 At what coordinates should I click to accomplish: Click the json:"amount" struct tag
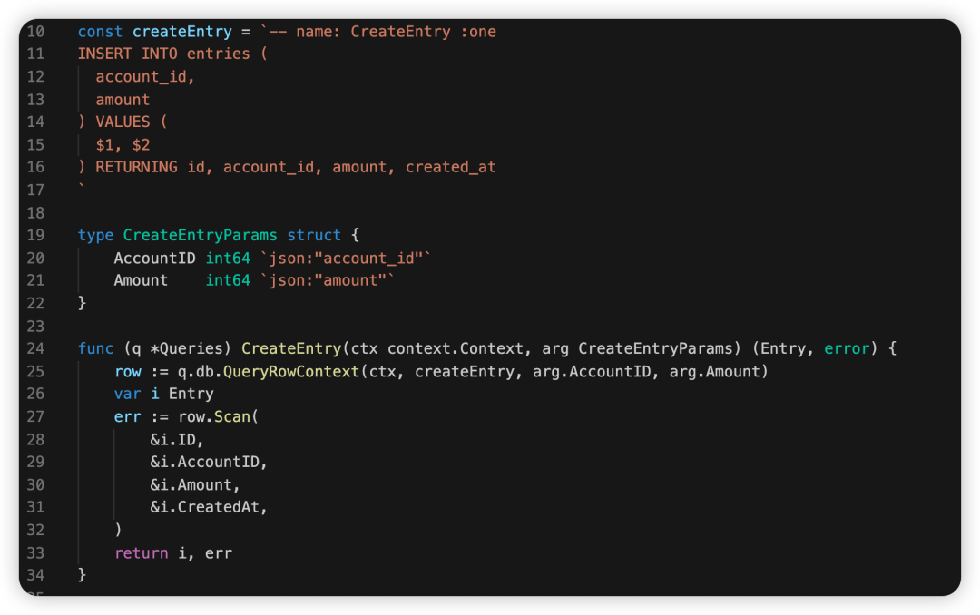click(x=328, y=280)
